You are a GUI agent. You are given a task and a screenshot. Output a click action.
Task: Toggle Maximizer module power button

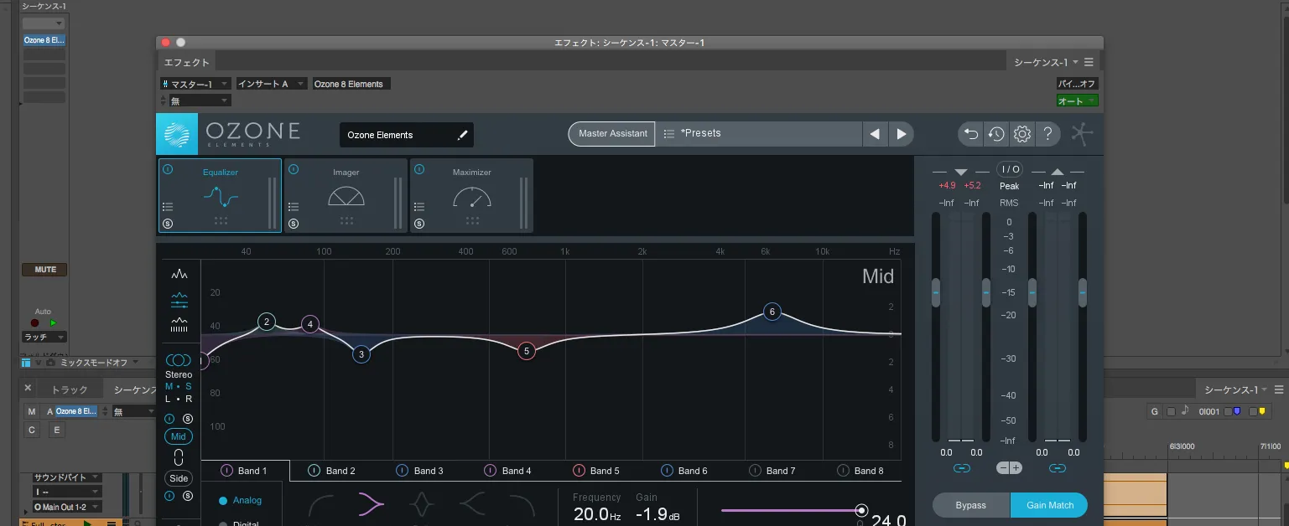click(418, 169)
